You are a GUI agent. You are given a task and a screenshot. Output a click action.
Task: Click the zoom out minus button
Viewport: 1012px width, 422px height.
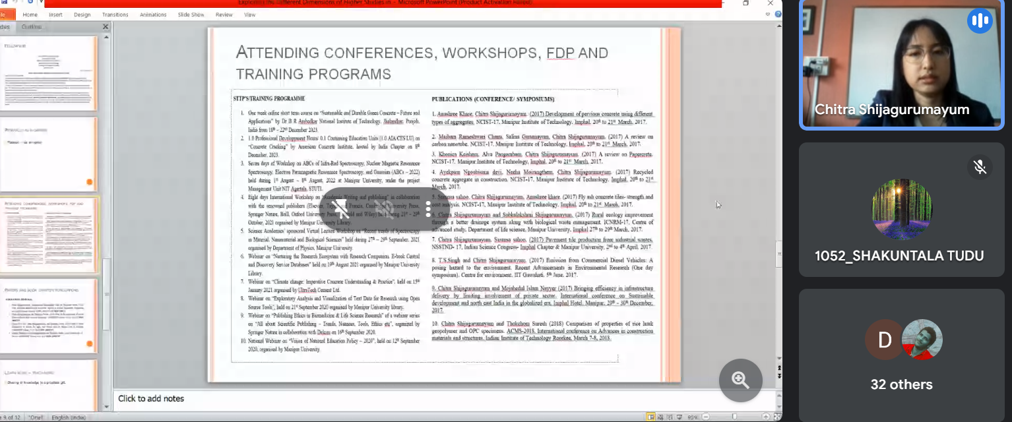click(x=705, y=417)
